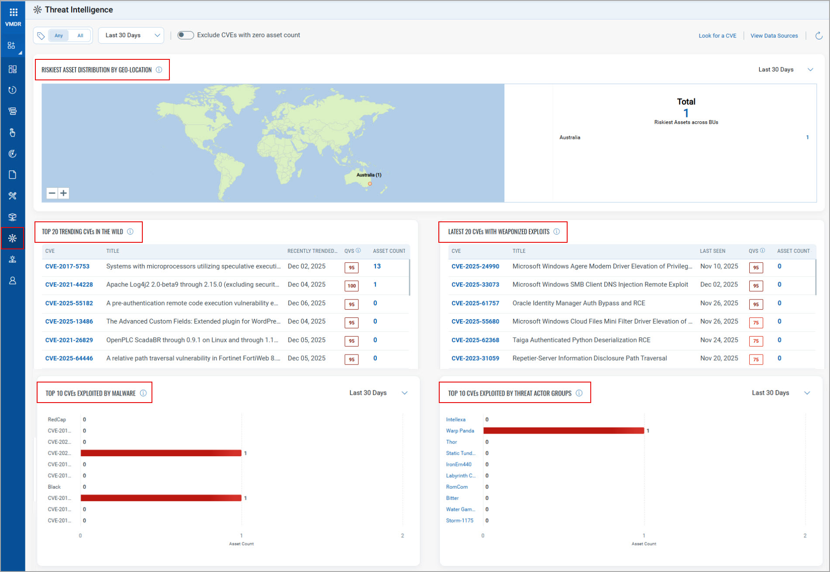Click the Last Seen column header

point(712,251)
